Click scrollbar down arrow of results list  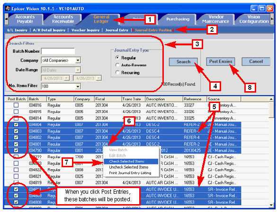(271, 205)
